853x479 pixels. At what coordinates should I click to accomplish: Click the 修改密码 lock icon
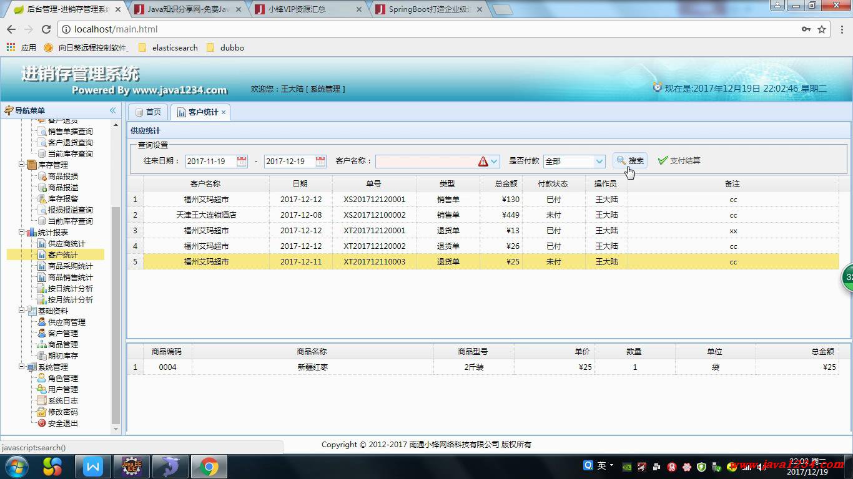pyautogui.click(x=42, y=412)
